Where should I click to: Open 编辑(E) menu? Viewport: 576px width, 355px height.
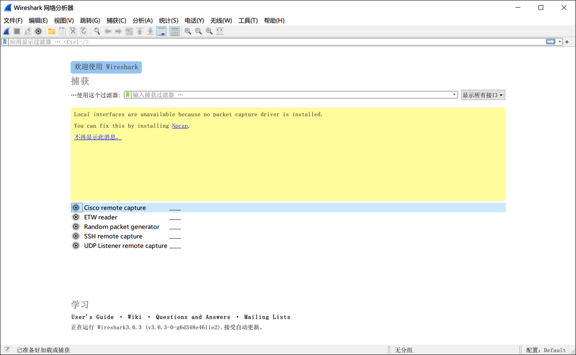[38, 20]
